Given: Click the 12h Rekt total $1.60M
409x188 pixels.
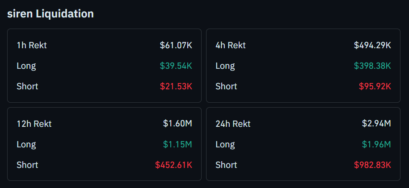Looking at the screenshot, I should pos(177,124).
